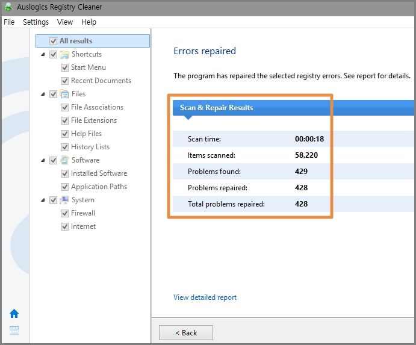Toggle the Application Paths checkbox
Image resolution: width=416 pixels, height=345 pixels.
click(64, 187)
